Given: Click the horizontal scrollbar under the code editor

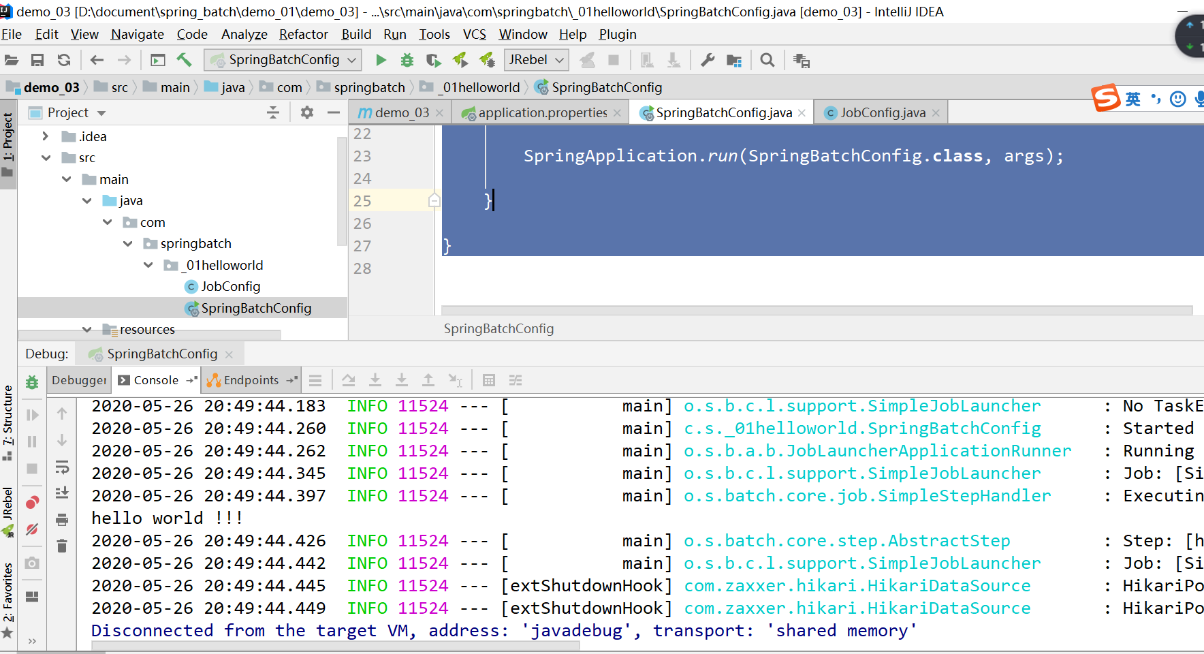Looking at the screenshot, I should (x=817, y=311).
